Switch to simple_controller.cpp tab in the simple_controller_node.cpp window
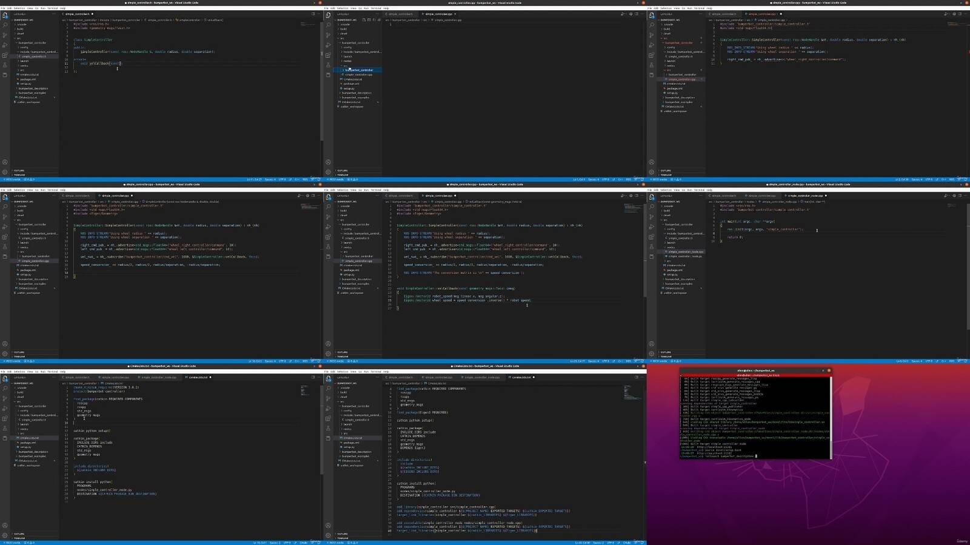This screenshot has height=545, width=970. tap(761, 196)
